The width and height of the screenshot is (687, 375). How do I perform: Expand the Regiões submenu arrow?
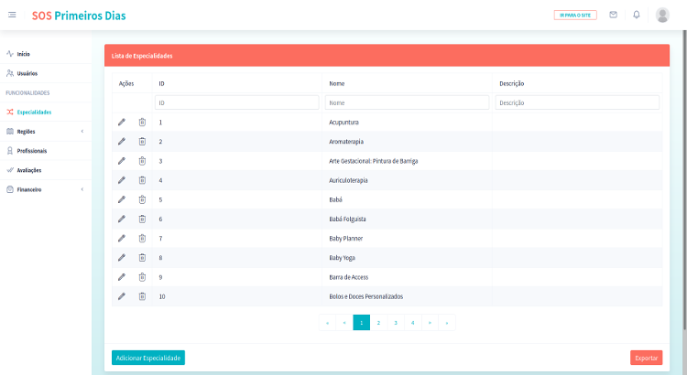pos(82,132)
